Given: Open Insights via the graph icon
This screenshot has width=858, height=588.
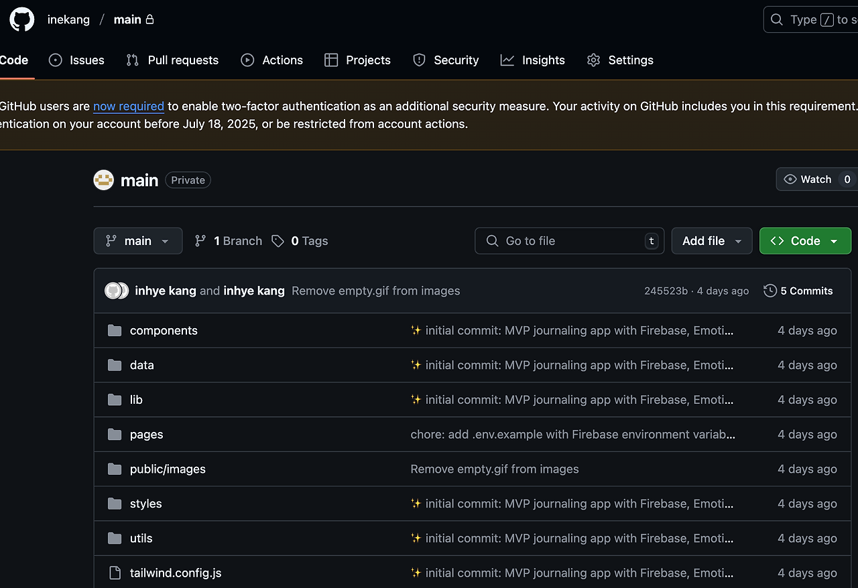Looking at the screenshot, I should coord(507,60).
